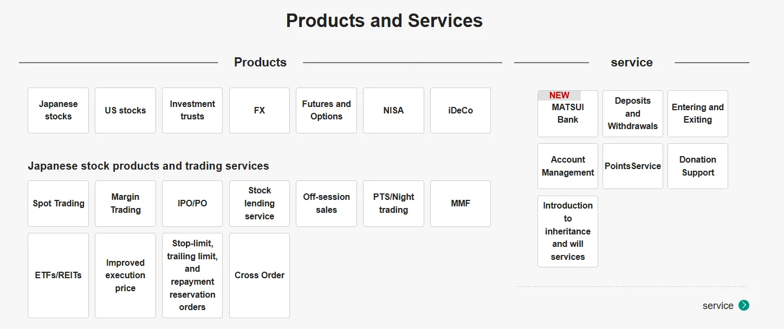The width and height of the screenshot is (784, 329).
Task: Select the IPO/PO tile
Action: click(192, 204)
